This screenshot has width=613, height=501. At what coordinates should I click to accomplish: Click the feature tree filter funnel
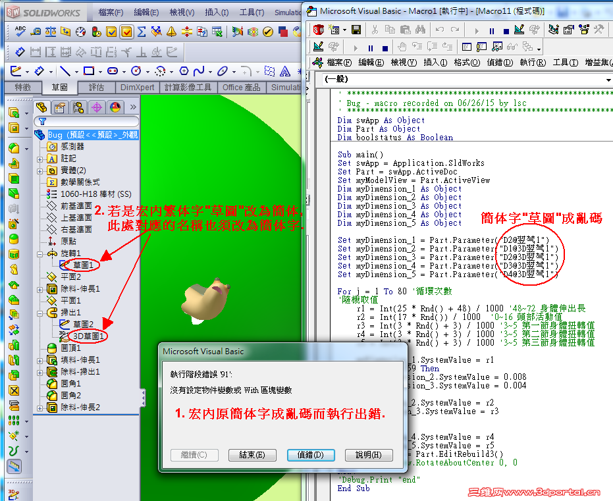pyautogui.click(x=42, y=122)
